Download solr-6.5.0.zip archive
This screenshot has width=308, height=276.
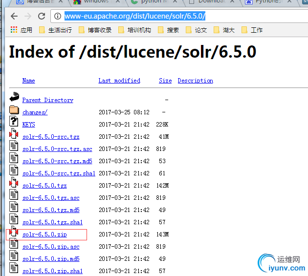[44, 234]
